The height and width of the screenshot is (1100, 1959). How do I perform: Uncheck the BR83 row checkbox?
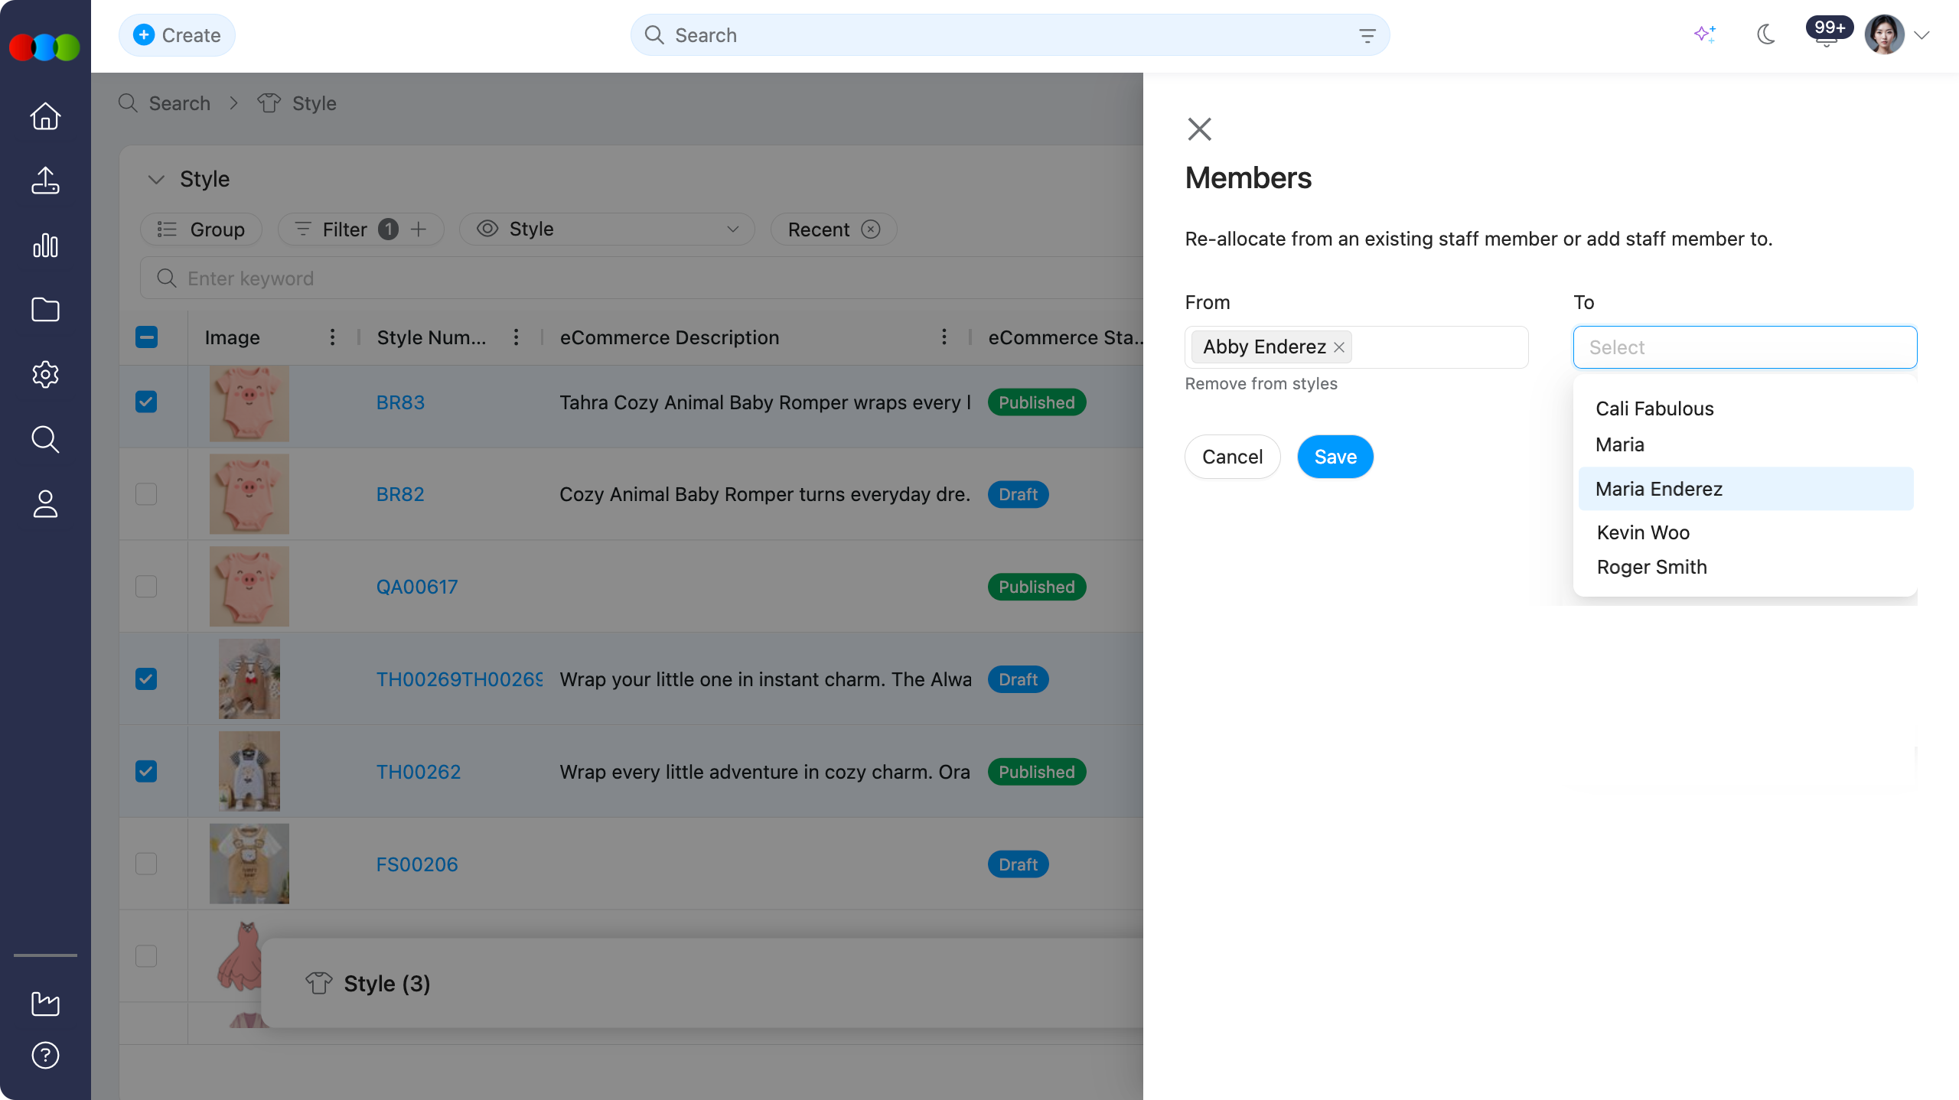pos(146,402)
